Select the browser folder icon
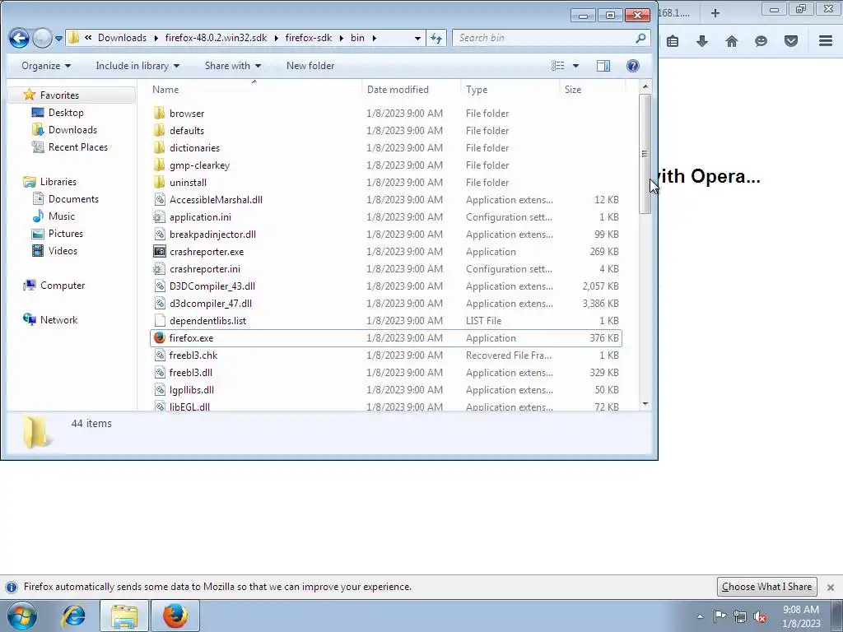 click(159, 114)
